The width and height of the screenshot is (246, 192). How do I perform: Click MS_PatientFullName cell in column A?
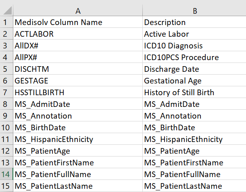click(x=78, y=174)
